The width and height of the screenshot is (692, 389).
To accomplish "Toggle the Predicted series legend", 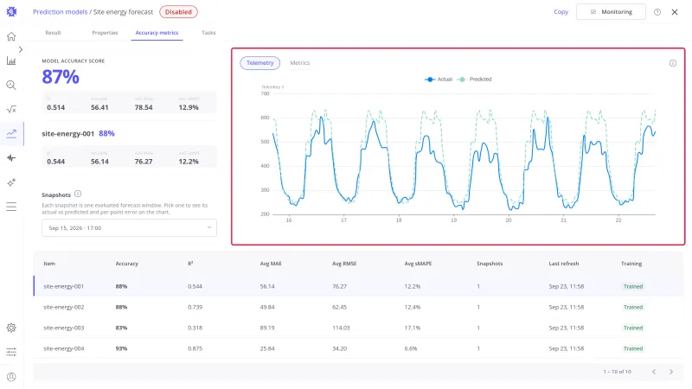I will (475, 80).
